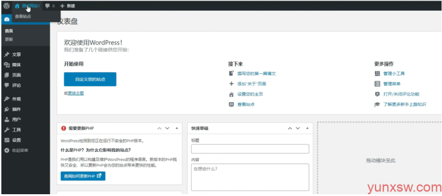Click the widgets icon beside 管理小工具
Viewport: 442px width, 196px height.
coord(377,73)
